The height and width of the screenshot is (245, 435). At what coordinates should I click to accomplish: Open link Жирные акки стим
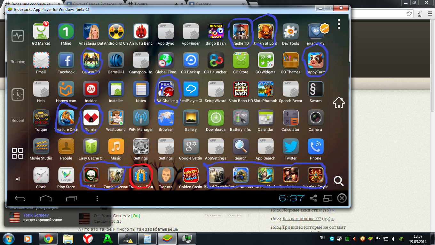[x=302, y=210]
